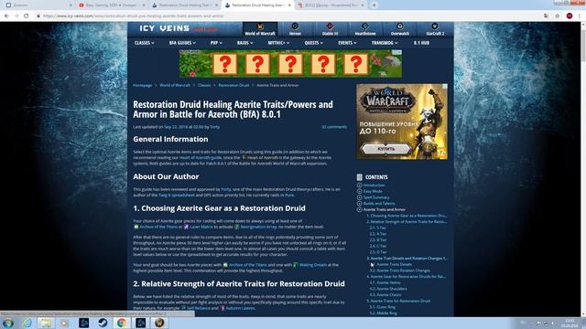Screen dimensions: 586x329
Task: Open the 8.1 Hub menu item
Action: tap(421, 43)
